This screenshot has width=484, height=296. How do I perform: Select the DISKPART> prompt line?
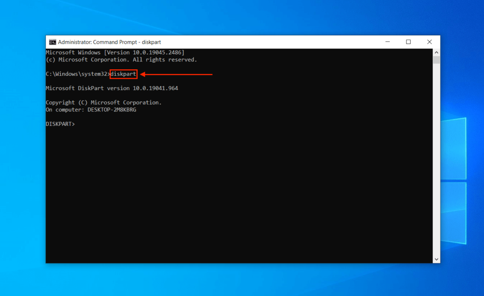click(x=60, y=123)
